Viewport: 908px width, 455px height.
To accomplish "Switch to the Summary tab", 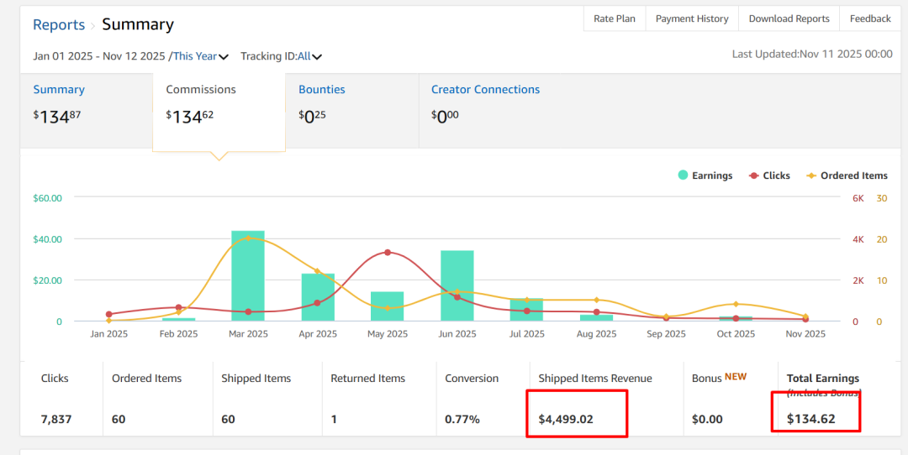I will point(87,111).
